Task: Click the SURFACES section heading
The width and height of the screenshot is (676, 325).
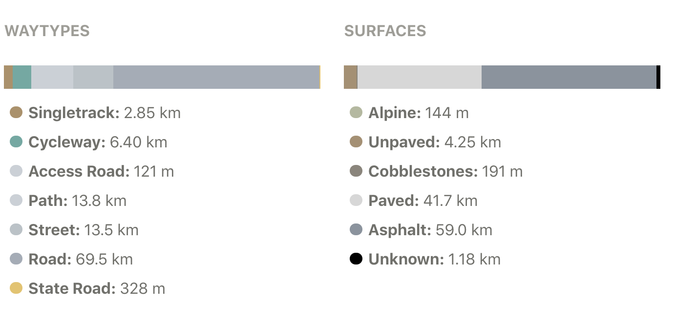Action: pos(385,31)
